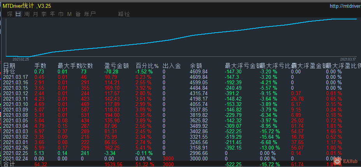Select the 2021.02.24 date row
This screenshot has width=361, height=167.
coord(16,158)
